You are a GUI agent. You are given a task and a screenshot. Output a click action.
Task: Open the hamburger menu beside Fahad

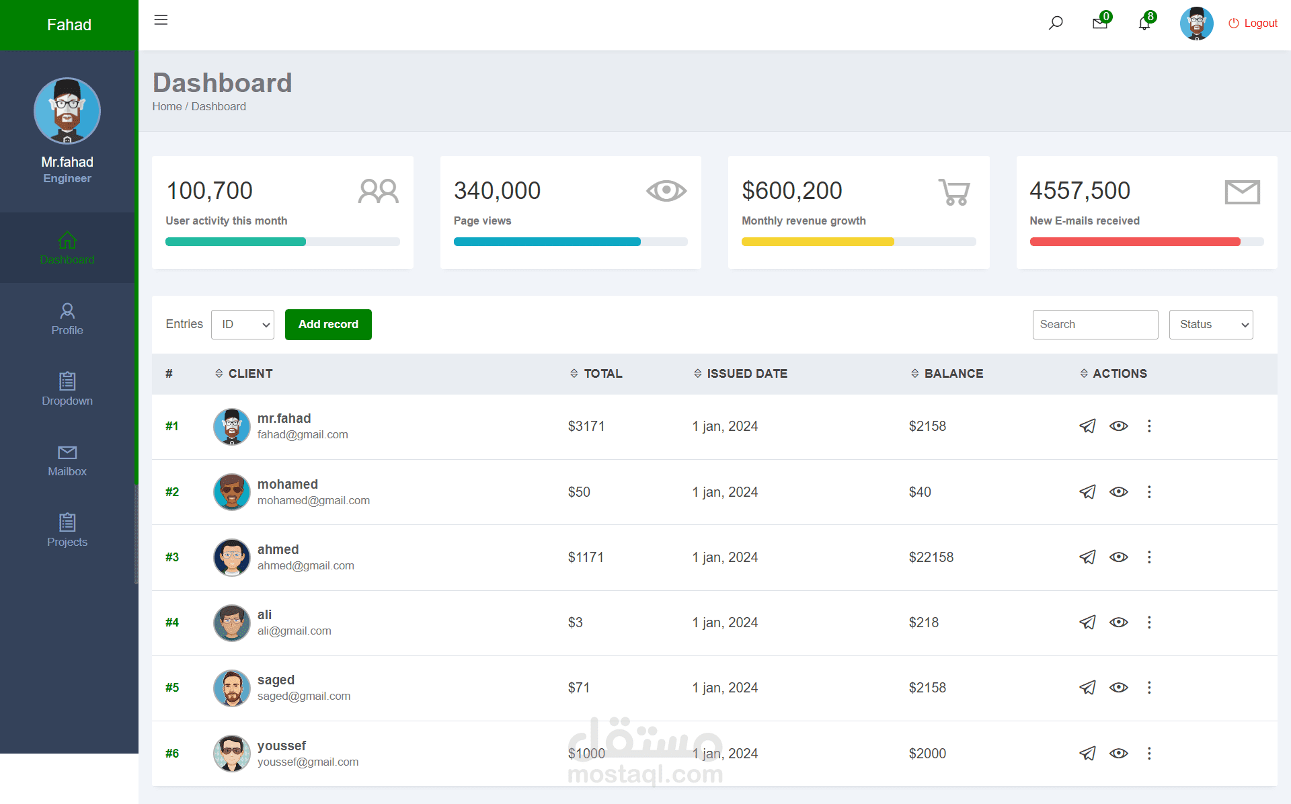click(161, 20)
